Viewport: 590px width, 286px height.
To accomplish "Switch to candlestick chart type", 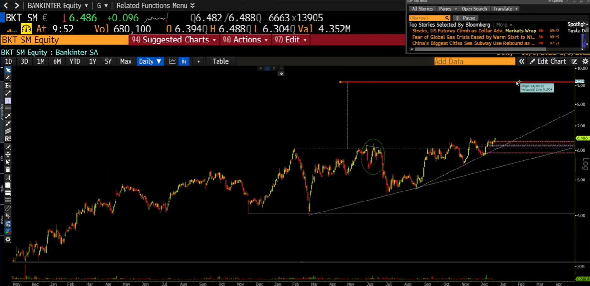I will (x=184, y=61).
